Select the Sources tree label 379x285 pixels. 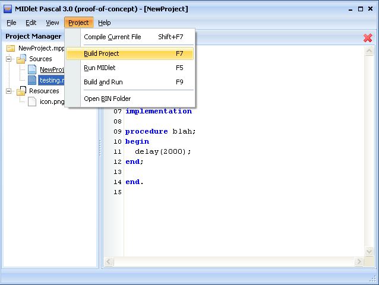click(40, 59)
